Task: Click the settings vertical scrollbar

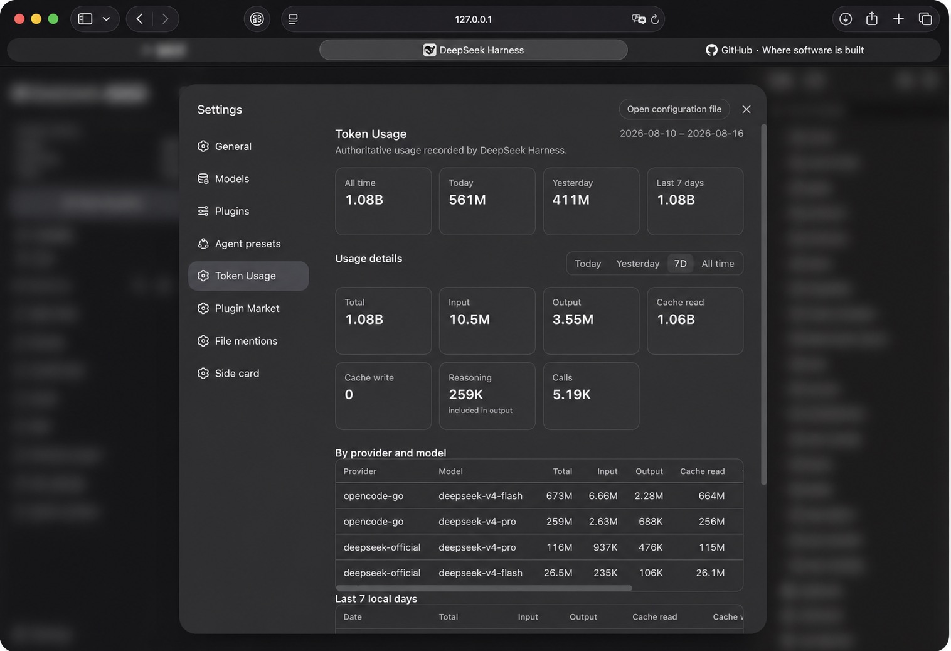Action: click(x=763, y=304)
